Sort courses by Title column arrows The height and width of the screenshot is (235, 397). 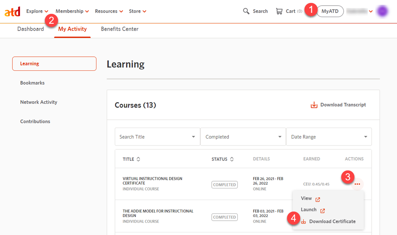[138, 159]
